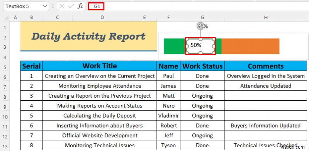This screenshot has height=151, width=309.
Task: Click comment 'Attendance Updated'
Action: tap(266, 86)
